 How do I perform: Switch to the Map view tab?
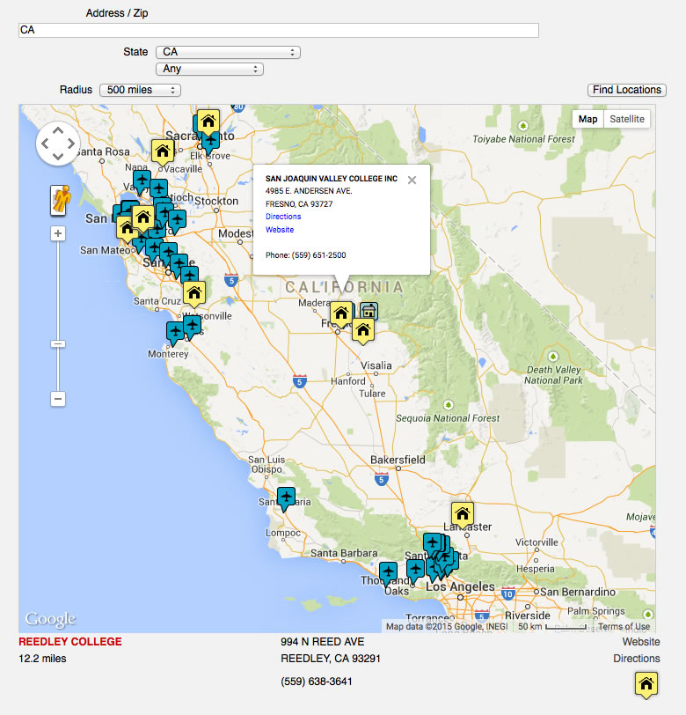pos(587,119)
